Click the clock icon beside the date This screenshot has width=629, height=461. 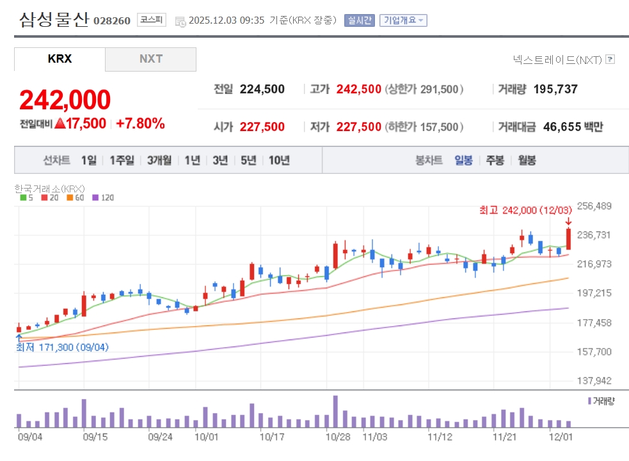[x=180, y=20]
